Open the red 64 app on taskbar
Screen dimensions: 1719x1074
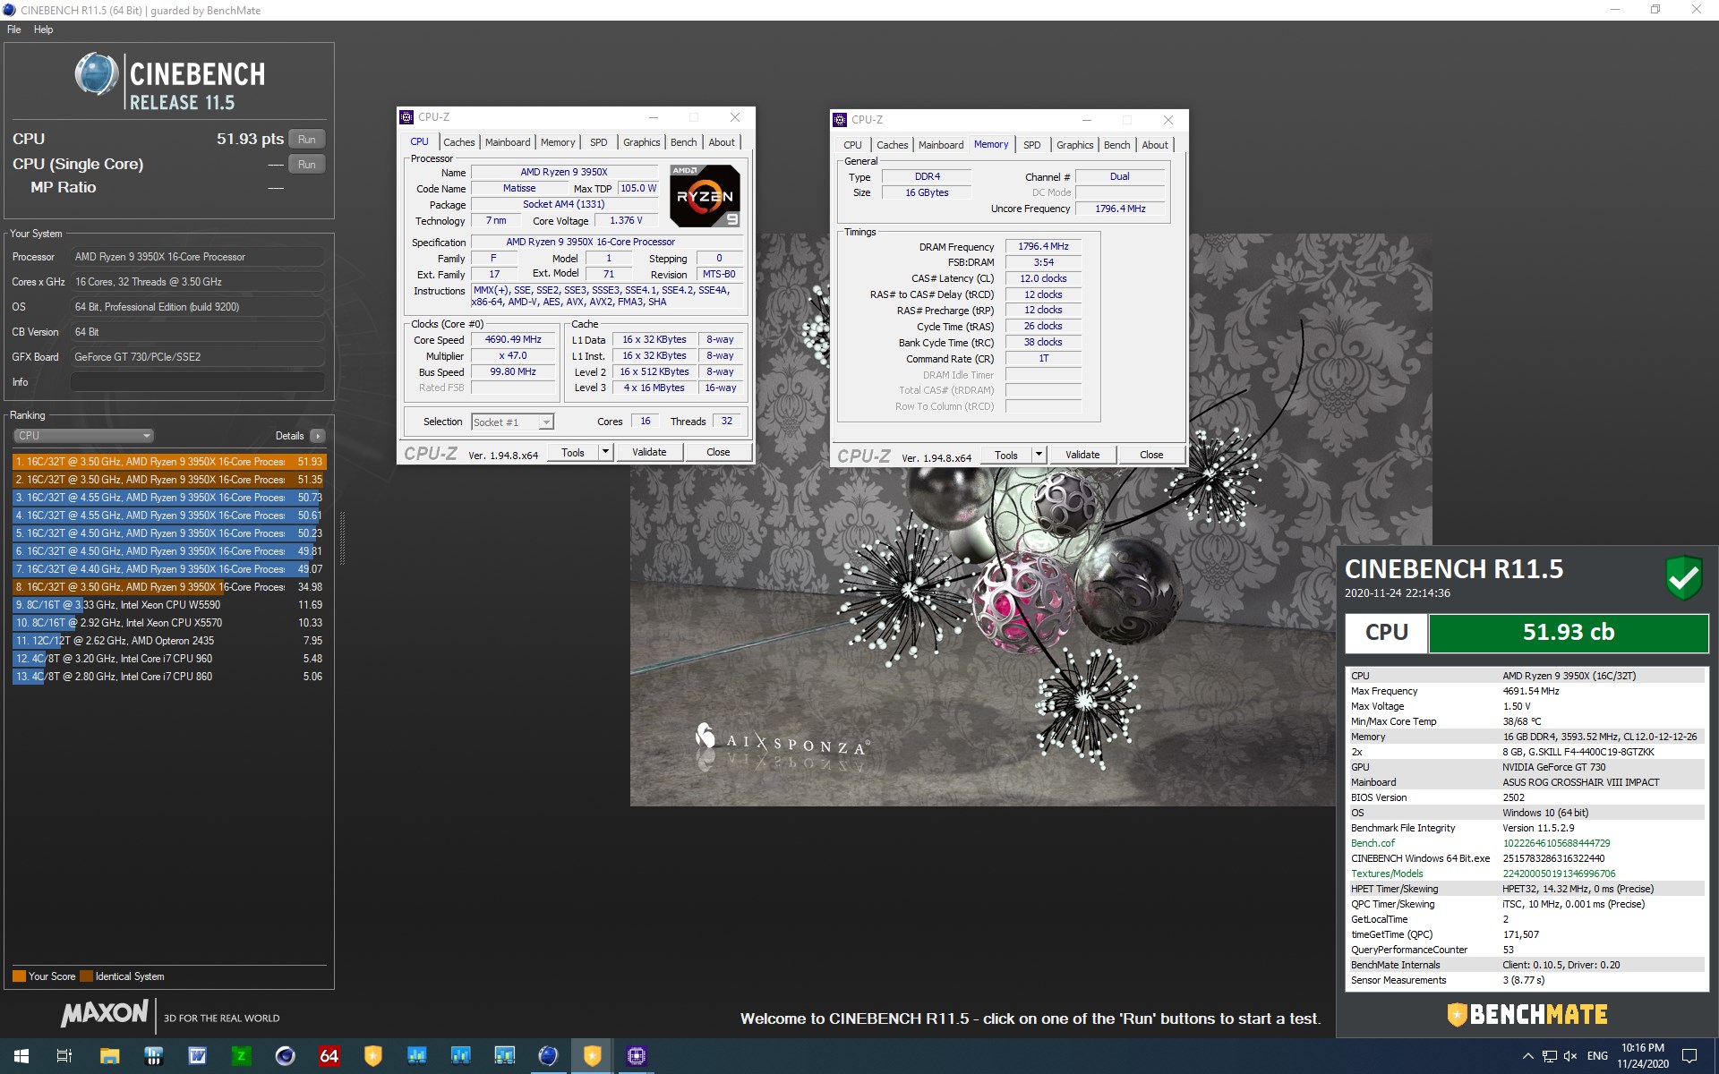pos(329,1056)
